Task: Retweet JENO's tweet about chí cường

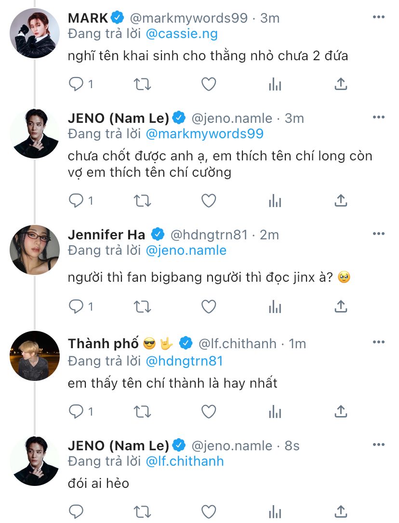Action: tap(142, 200)
